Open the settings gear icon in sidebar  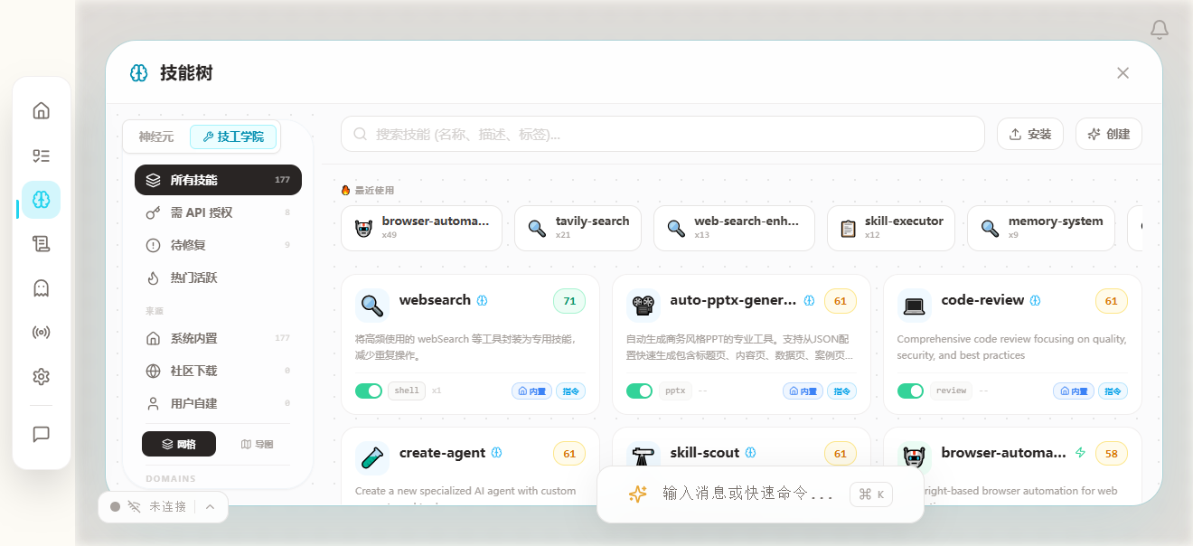(x=41, y=376)
